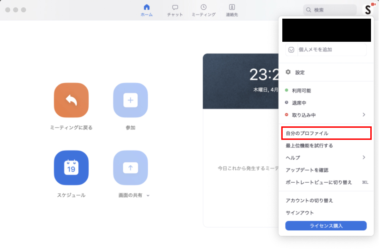Open 自分のプロファイル
This screenshot has height=250, width=381.
(326, 133)
